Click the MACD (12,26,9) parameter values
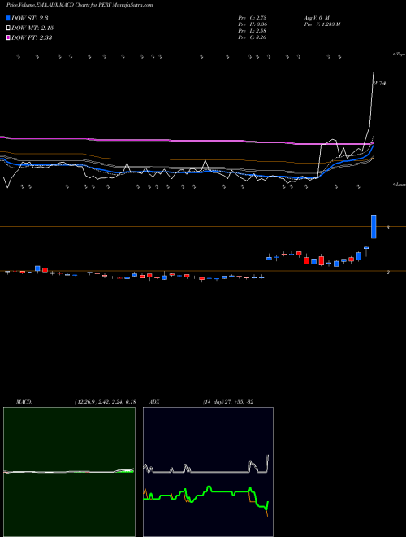406x537 pixels. 105,402
